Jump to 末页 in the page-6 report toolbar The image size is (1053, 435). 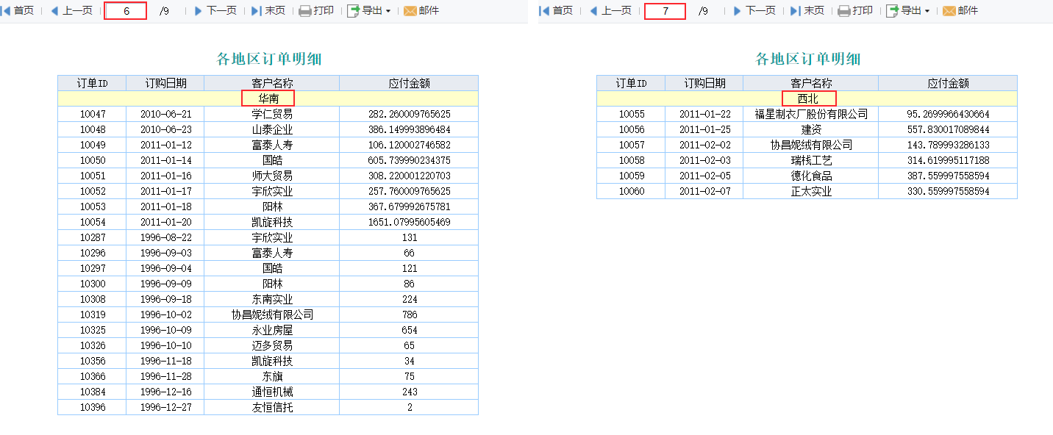268,11
